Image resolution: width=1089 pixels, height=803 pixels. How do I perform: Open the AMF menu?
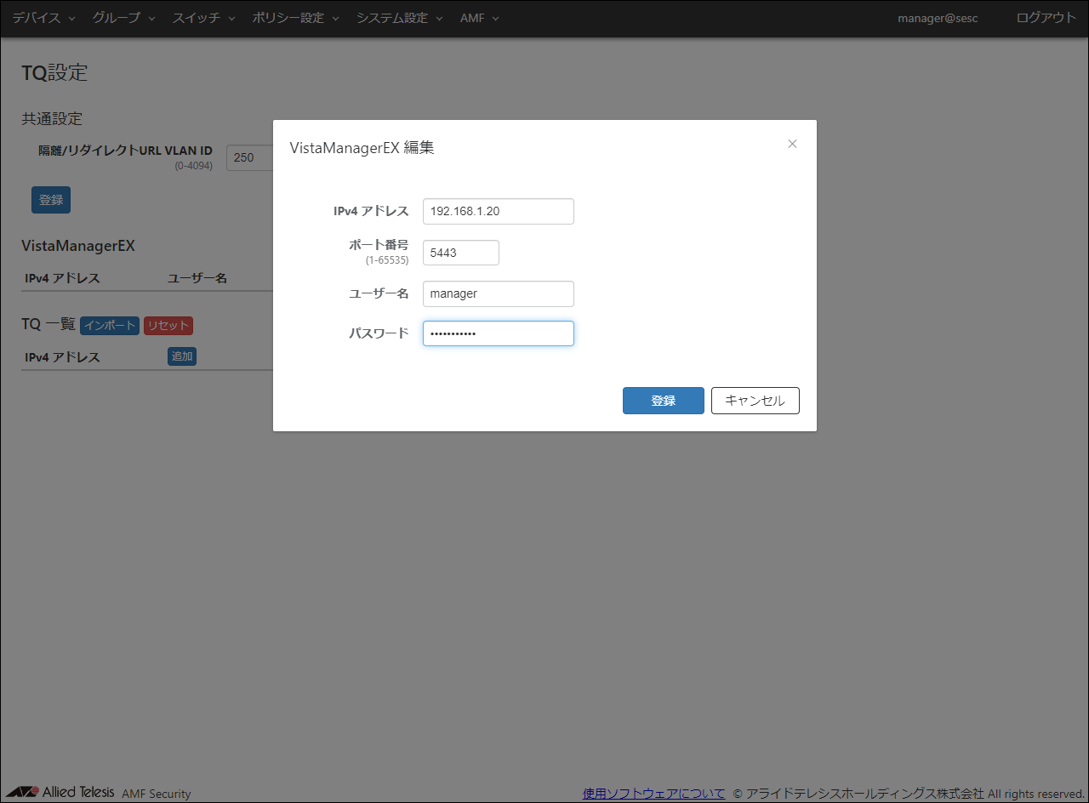tap(479, 18)
